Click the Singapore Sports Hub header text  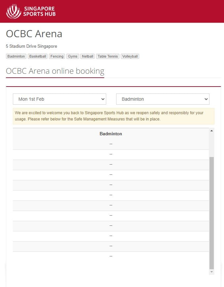(x=39, y=11)
